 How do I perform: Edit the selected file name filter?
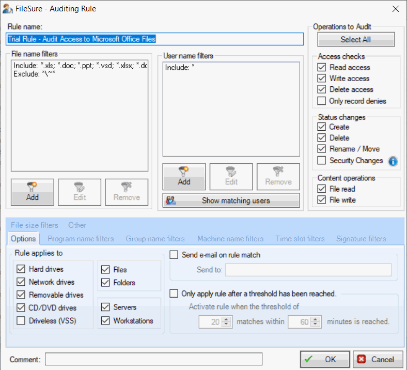pyautogui.click(x=80, y=192)
